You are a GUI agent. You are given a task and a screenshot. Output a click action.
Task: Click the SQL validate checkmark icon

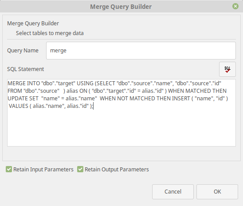point(227,69)
